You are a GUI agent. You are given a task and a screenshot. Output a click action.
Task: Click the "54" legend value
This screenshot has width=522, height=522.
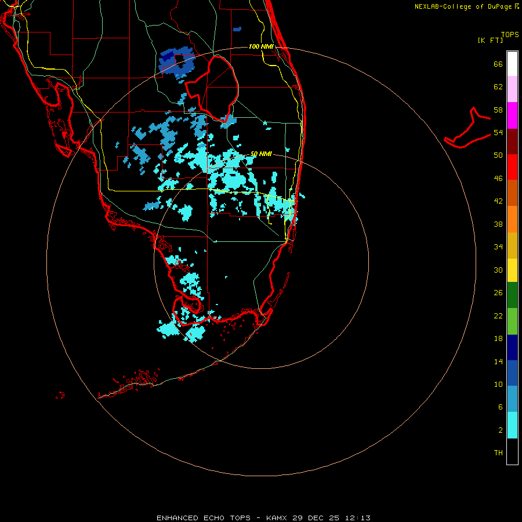click(x=498, y=132)
